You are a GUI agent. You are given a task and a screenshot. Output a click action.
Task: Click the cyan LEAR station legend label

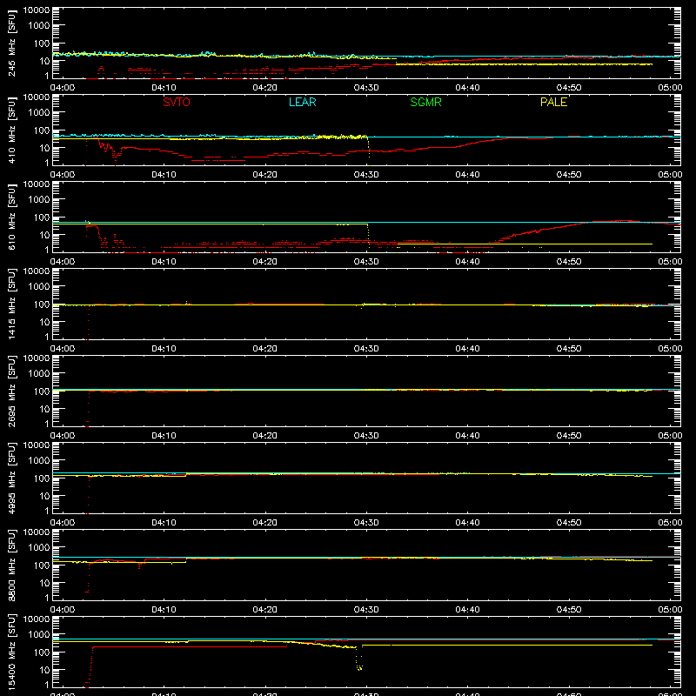tap(302, 102)
